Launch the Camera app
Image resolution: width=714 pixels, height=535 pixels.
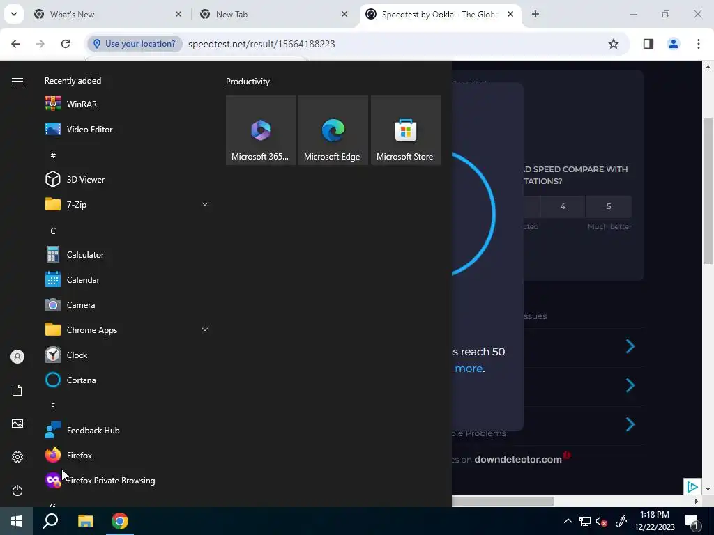(126, 305)
